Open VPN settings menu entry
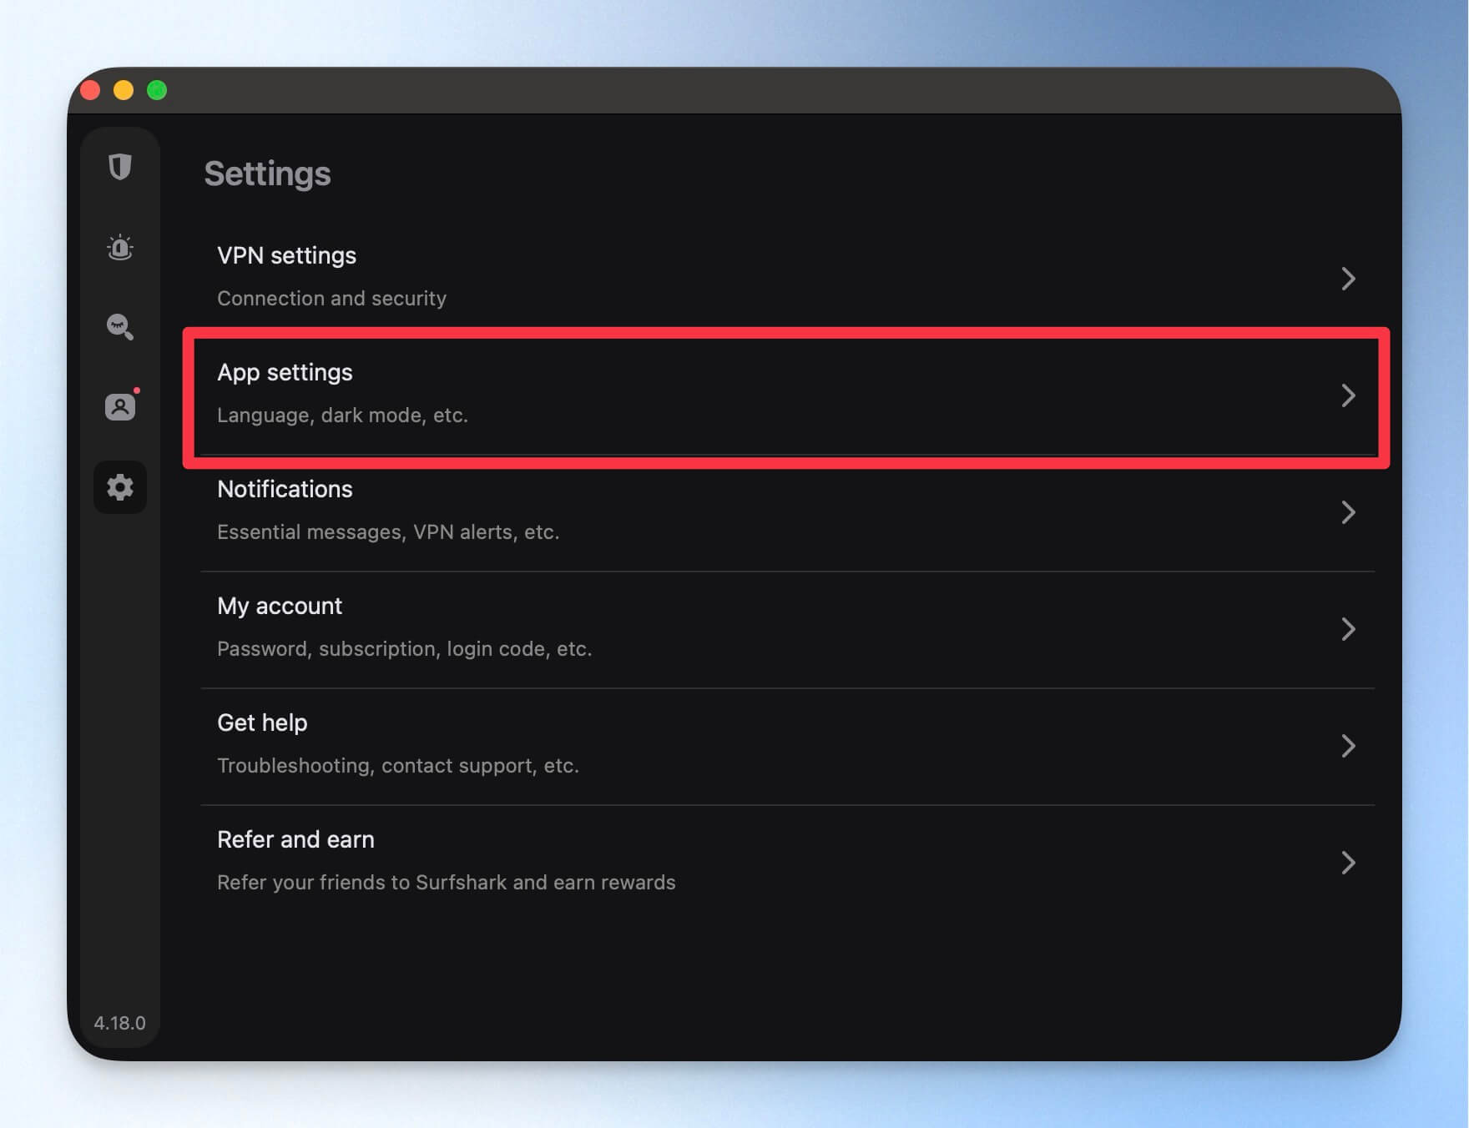The width and height of the screenshot is (1469, 1128). click(787, 279)
